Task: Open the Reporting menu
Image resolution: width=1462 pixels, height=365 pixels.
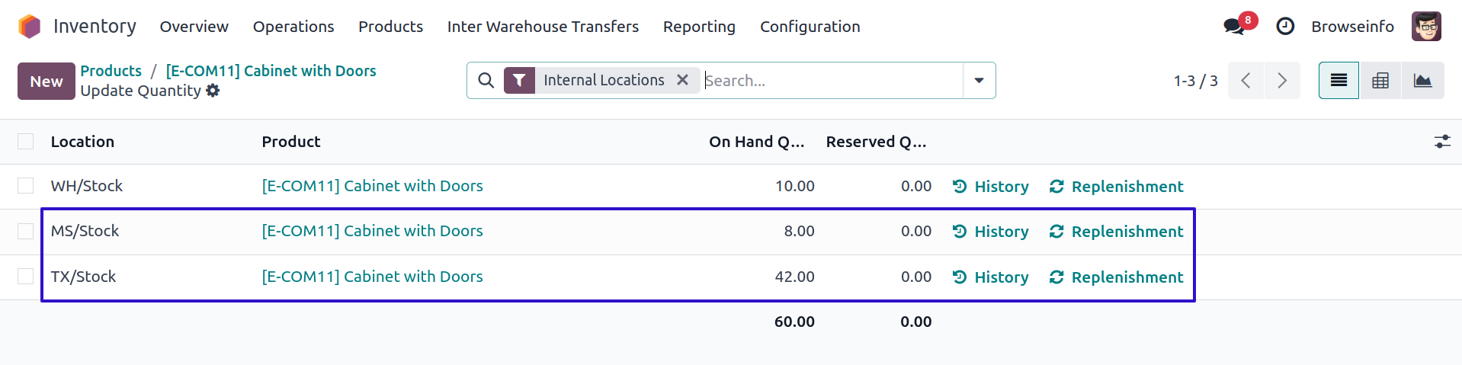Action: [699, 27]
